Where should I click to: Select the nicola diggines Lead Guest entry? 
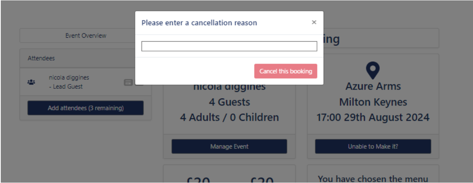coord(69,82)
